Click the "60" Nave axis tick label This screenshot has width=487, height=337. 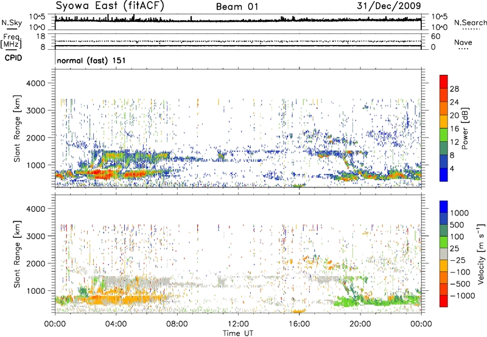coord(436,36)
